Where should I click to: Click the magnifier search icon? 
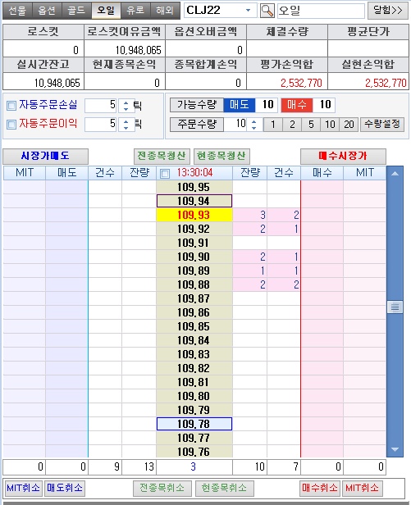(x=267, y=11)
